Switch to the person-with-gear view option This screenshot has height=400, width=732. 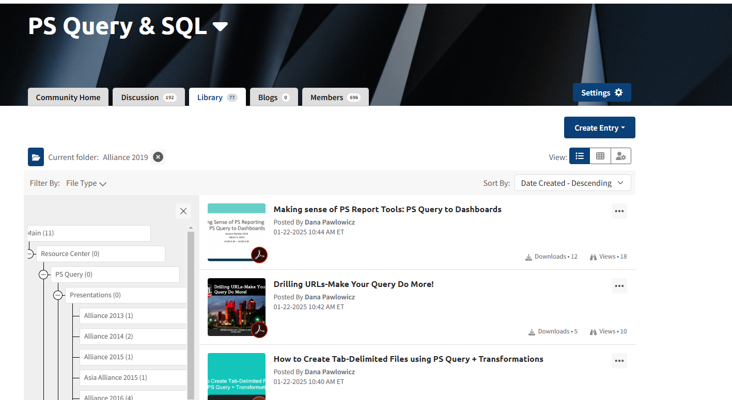[x=621, y=156]
